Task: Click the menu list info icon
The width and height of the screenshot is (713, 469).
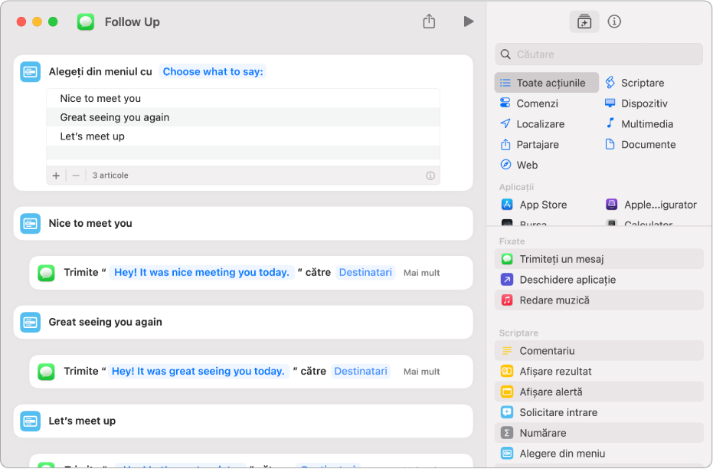Action: (430, 175)
